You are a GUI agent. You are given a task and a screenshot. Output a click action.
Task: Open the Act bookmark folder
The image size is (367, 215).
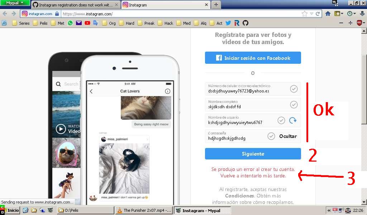[216, 23]
